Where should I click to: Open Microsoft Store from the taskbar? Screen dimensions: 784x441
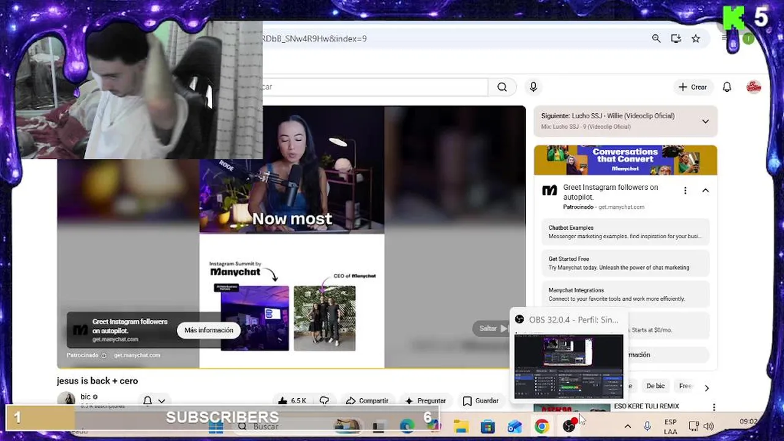488,426
